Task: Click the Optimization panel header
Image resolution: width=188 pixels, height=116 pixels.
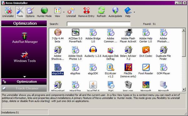Action: 24,23
